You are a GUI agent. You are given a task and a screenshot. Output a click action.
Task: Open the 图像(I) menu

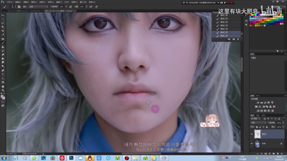[x=26, y=2]
